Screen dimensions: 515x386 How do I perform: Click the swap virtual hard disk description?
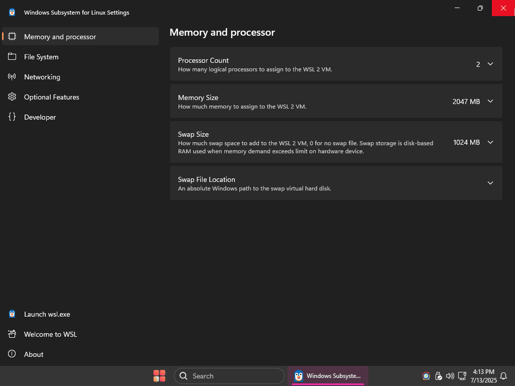click(x=254, y=188)
